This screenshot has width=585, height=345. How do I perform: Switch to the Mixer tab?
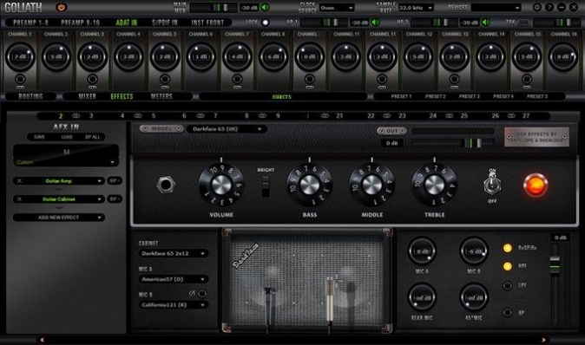tap(88, 96)
